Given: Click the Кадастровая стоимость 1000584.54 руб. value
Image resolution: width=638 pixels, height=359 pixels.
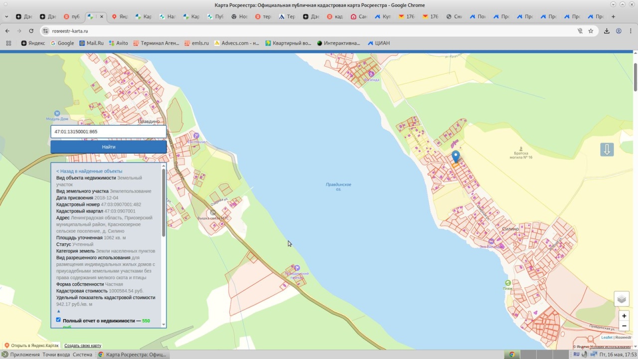Looking at the screenshot, I should [x=126, y=291].
